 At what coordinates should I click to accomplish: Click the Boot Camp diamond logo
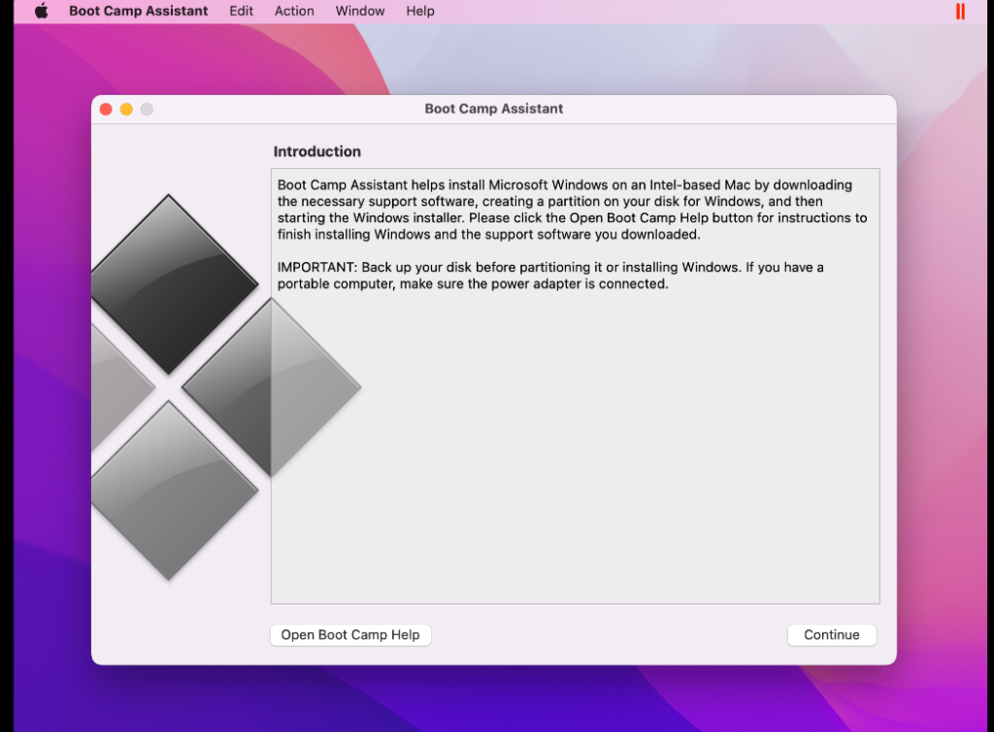click(226, 386)
